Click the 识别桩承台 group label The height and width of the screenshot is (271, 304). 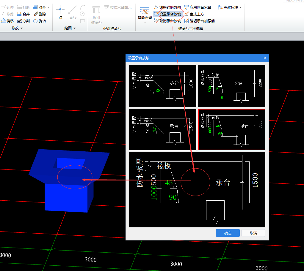pyautogui.click(x=112, y=28)
